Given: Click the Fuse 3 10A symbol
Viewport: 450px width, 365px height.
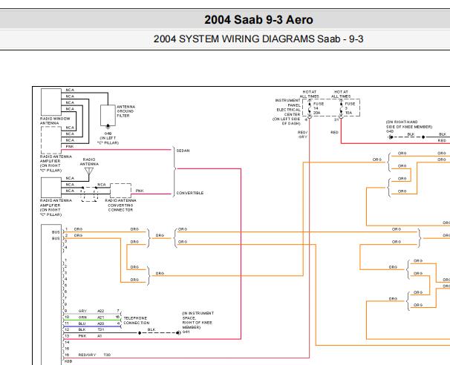Looking at the screenshot, I should tap(342, 108).
